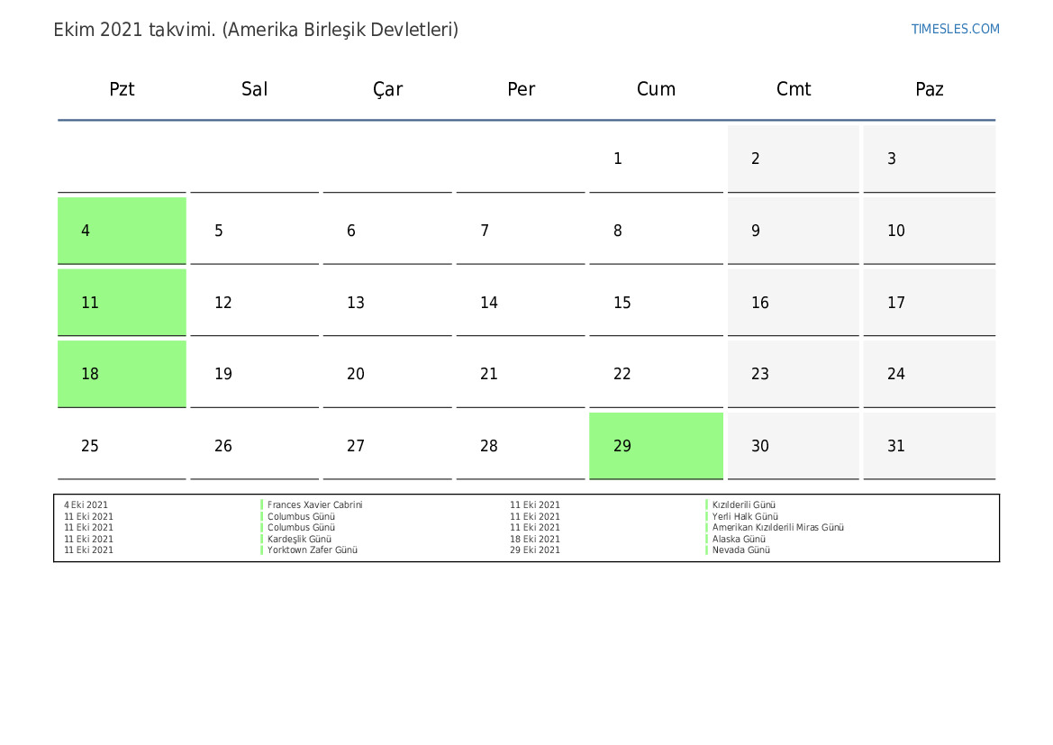Open the TIMESLES.COM link

(955, 29)
